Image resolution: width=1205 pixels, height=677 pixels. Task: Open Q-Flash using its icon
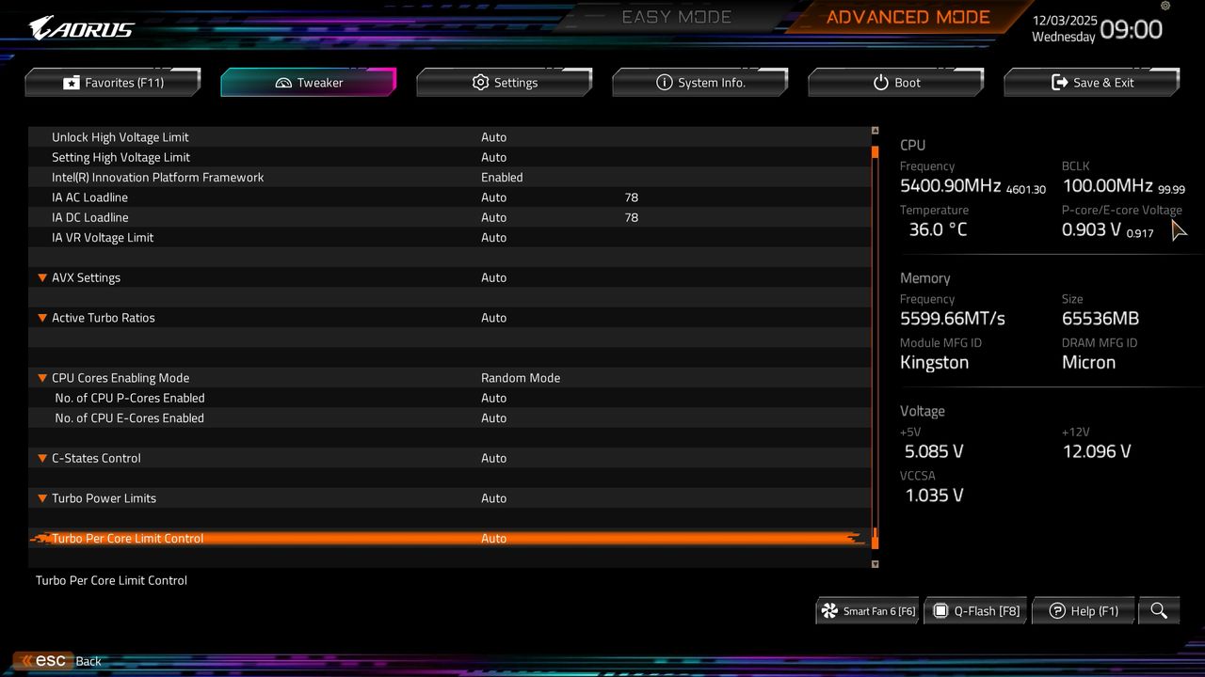(x=940, y=610)
